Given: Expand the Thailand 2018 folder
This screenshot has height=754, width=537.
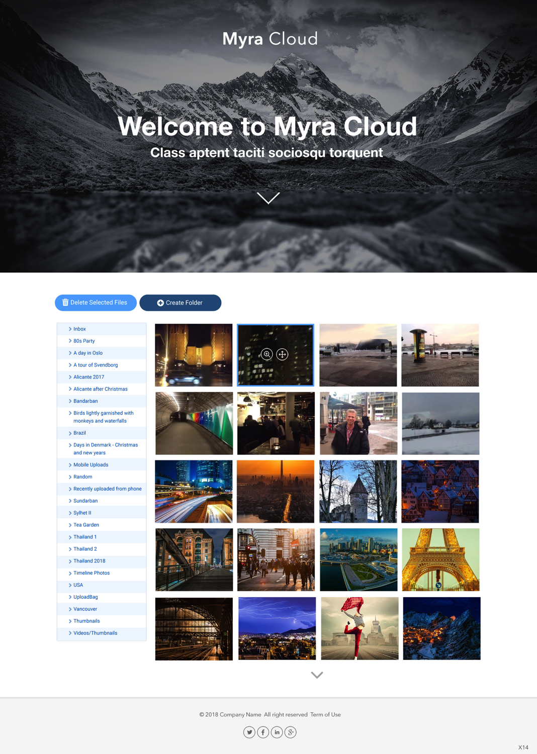Looking at the screenshot, I should point(89,560).
